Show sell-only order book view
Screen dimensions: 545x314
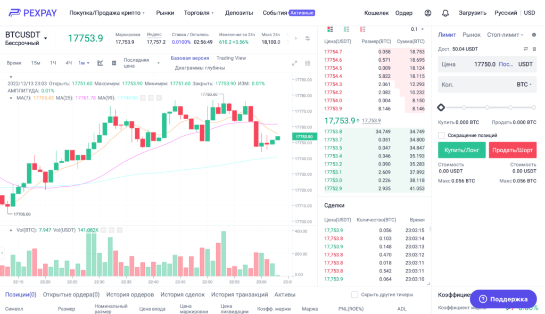tap(362, 29)
